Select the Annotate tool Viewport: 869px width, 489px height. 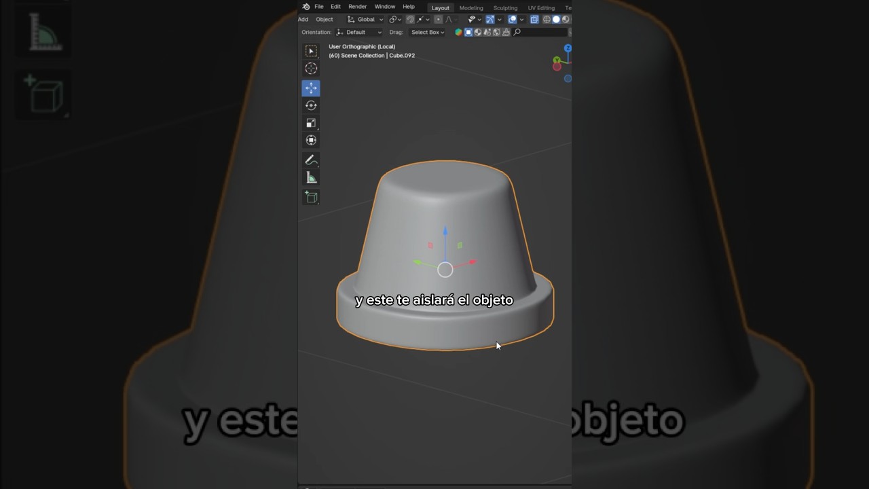pos(311,160)
